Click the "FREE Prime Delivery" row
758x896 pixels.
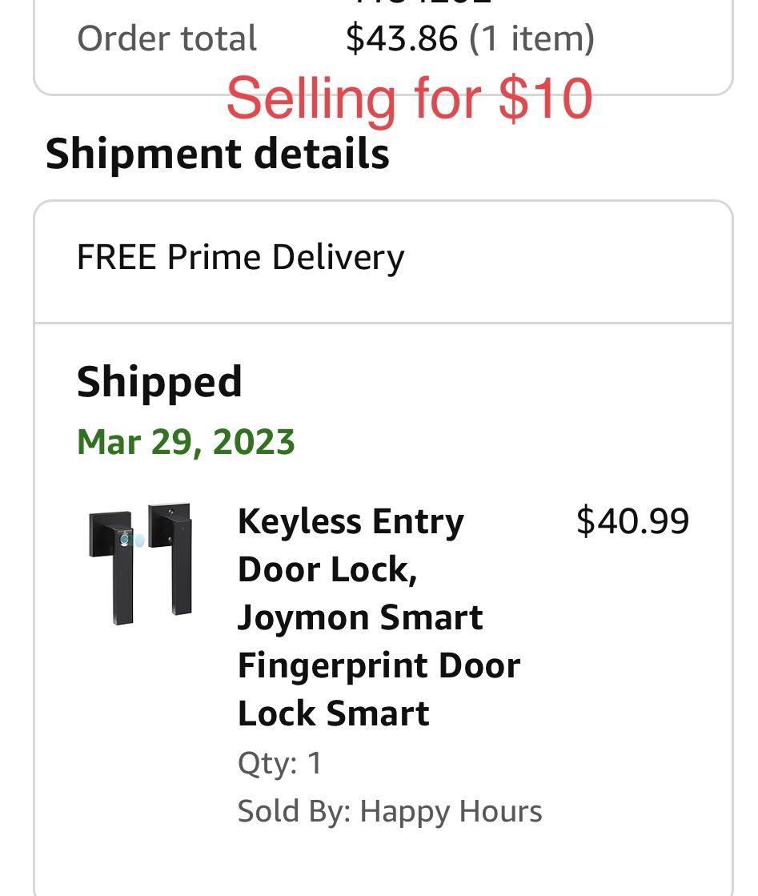coord(240,258)
